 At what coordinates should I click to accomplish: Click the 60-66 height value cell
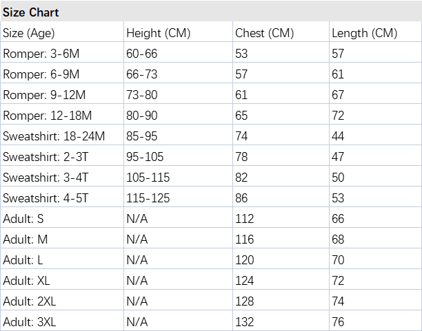tap(142, 54)
